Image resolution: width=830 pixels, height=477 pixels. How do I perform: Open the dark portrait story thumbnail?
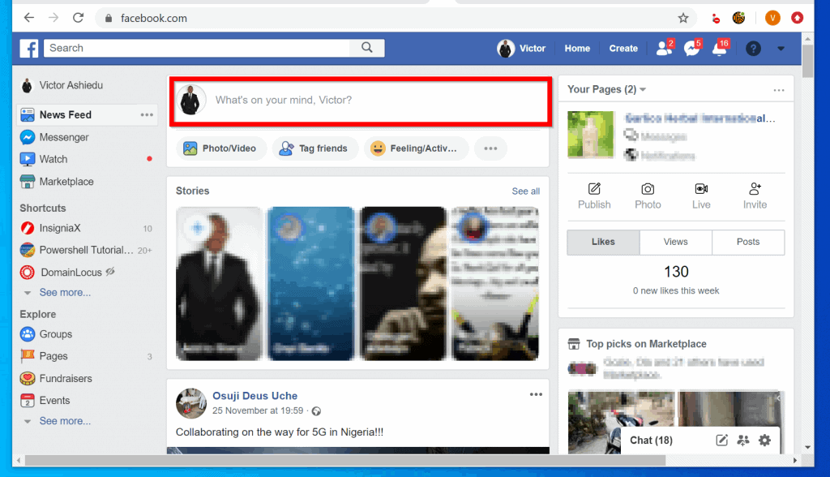coord(403,284)
